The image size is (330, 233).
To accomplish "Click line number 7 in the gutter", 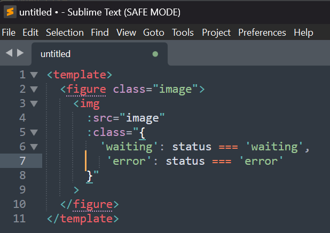I will click(22, 161).
